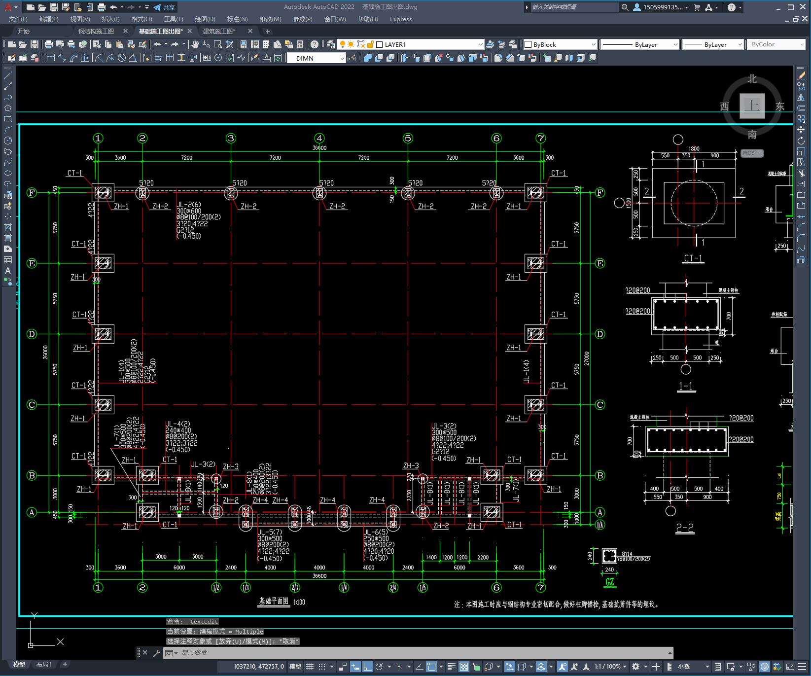Open a new drawing tab with plus button
The image size is (811, 676).
(268, 31)
